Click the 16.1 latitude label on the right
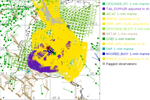The height and width of the screenshot is (100, 150). [93, 73]
